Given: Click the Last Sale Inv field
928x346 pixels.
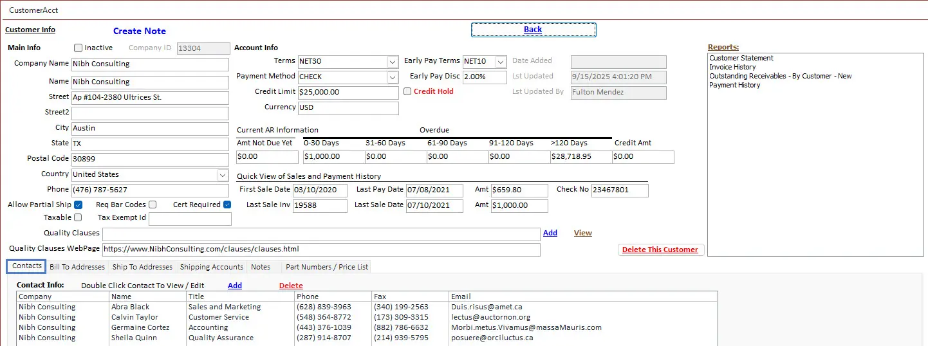Looking at the screenshot, I should coord(320,206).
